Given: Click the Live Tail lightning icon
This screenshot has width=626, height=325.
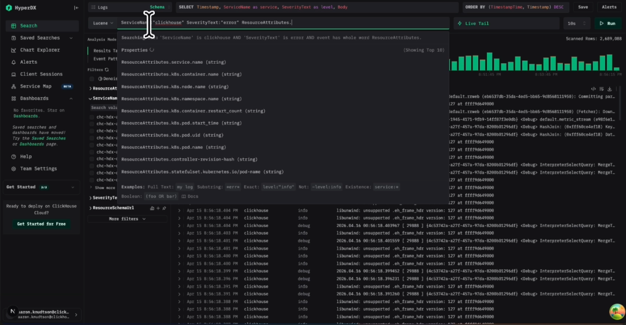Looking at the screenshot, I should pos(460,23).
